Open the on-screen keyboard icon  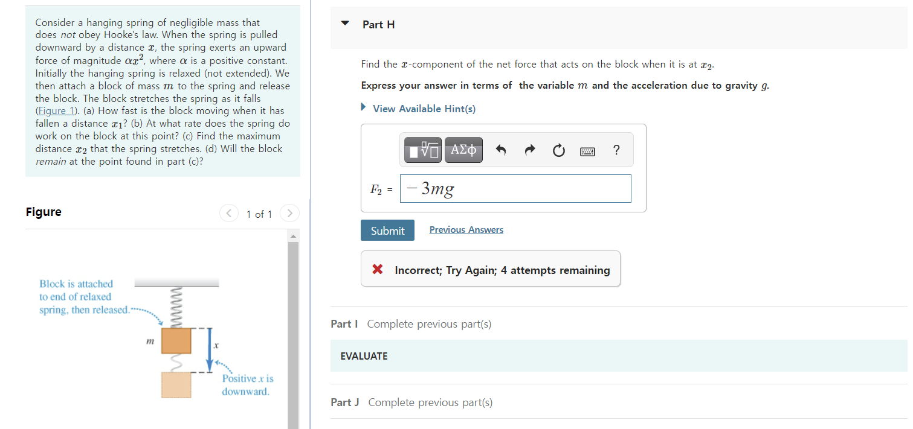pyautogui.click(x=587, y=151)
